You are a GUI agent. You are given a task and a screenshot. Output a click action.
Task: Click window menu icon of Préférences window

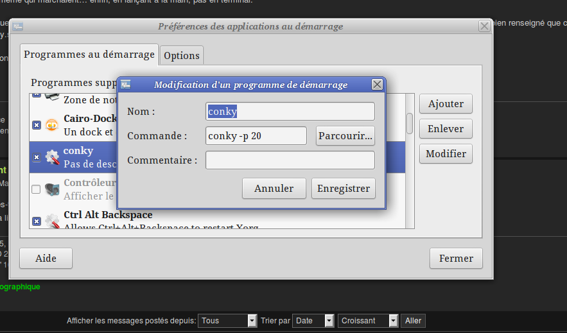pyautogui.click(x=18, y=26)
